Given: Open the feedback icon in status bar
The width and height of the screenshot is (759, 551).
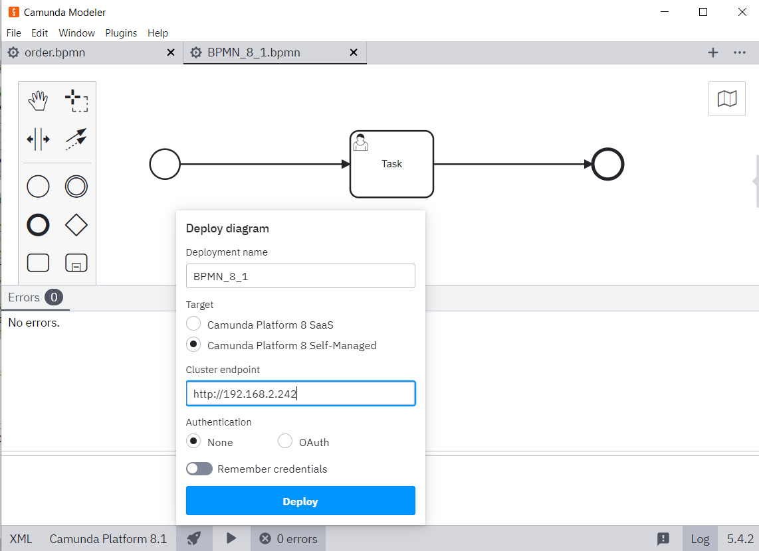Looking at the screenshot, I should click(x=663, y=538).
